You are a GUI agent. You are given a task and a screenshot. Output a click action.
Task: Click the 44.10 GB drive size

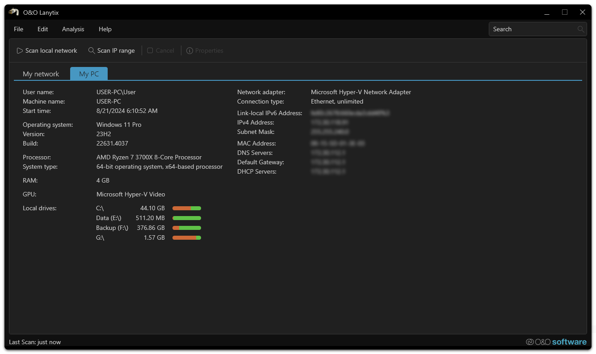[152, 208]
